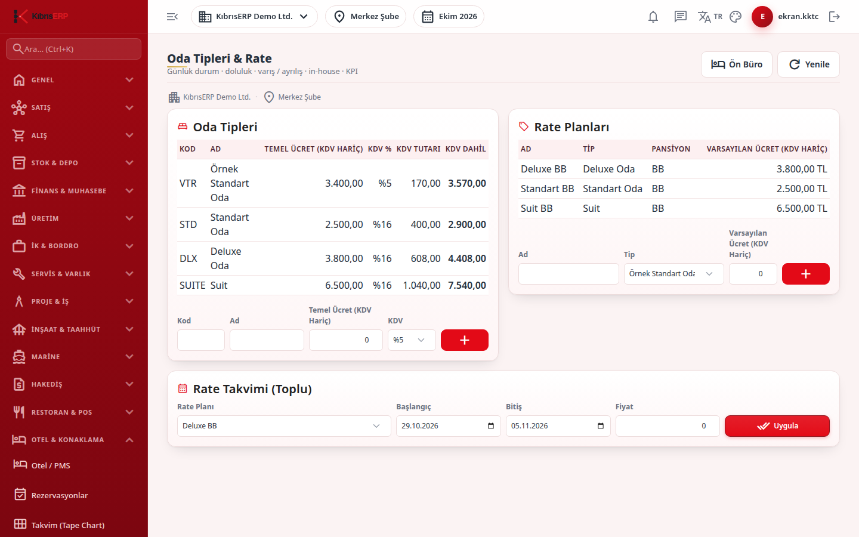Image resolution: width=859 pixels, height=537 pixels.
Task: Add new rate plan with plus button
Action: coord(806,274)
